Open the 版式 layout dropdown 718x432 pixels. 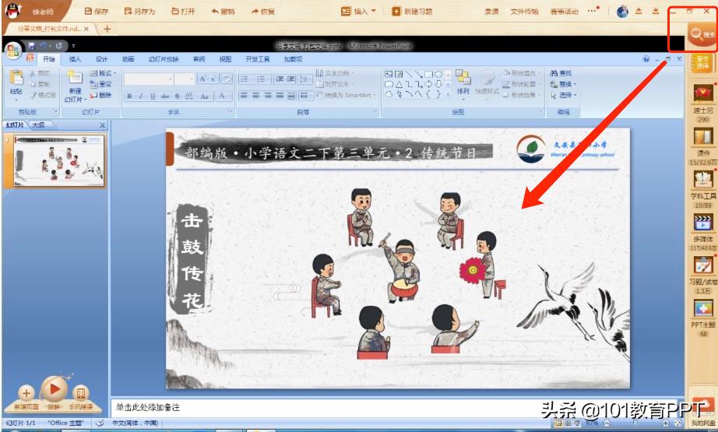(103, 73)
